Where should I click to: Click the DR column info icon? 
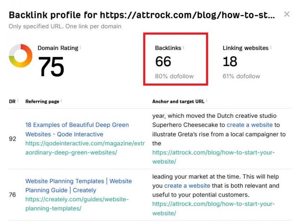click(x=18, y=101)
